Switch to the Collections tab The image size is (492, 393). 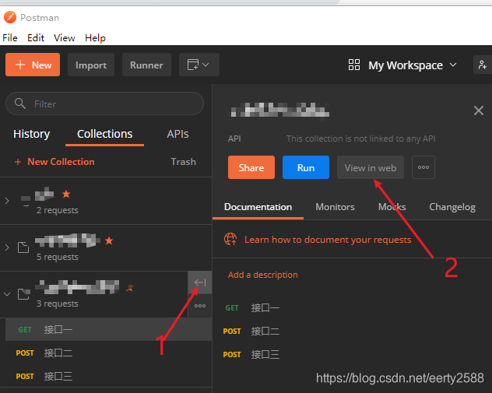(x=105, y=134)
